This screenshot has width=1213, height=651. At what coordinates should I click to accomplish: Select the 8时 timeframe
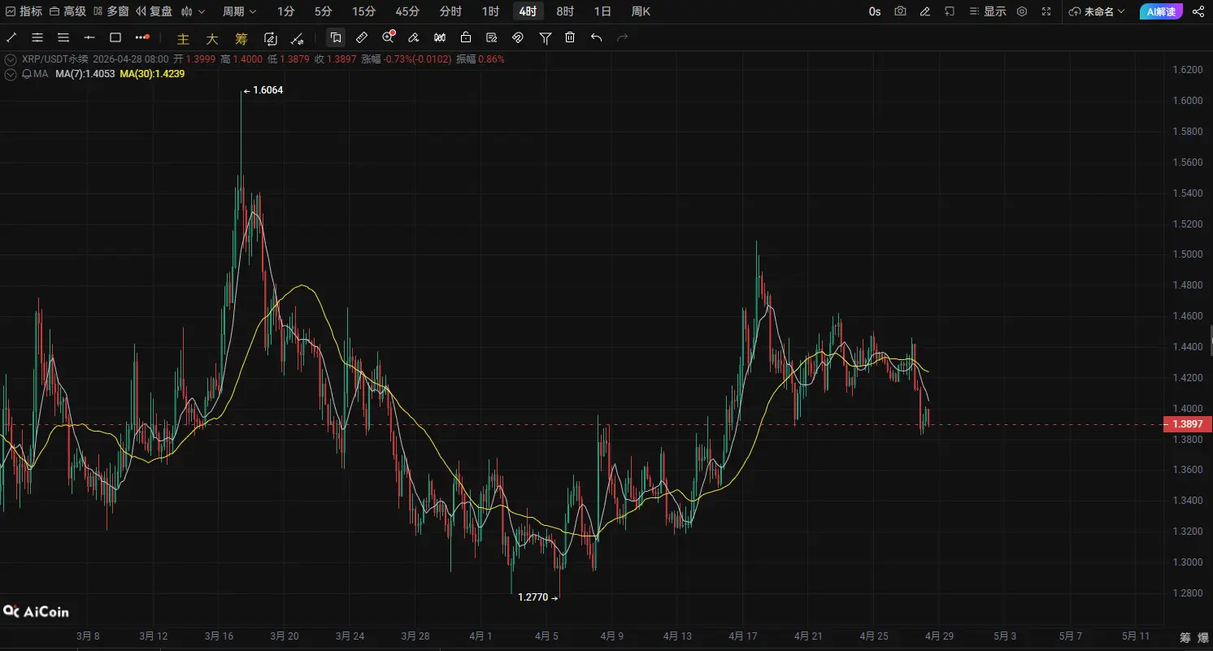pos(565,11)
